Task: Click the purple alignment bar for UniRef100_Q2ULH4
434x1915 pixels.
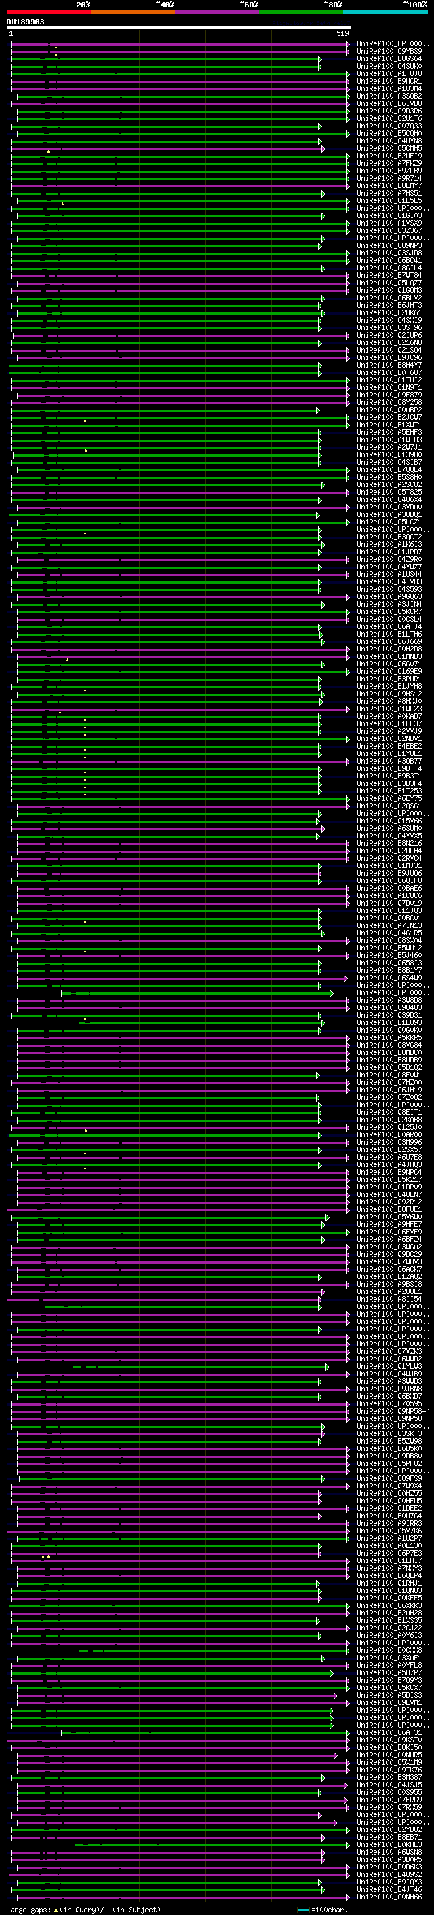Action: click(182, 851)
